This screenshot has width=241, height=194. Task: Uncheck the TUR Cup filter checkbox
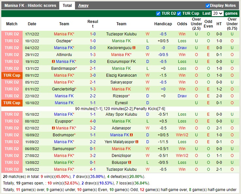179,13
